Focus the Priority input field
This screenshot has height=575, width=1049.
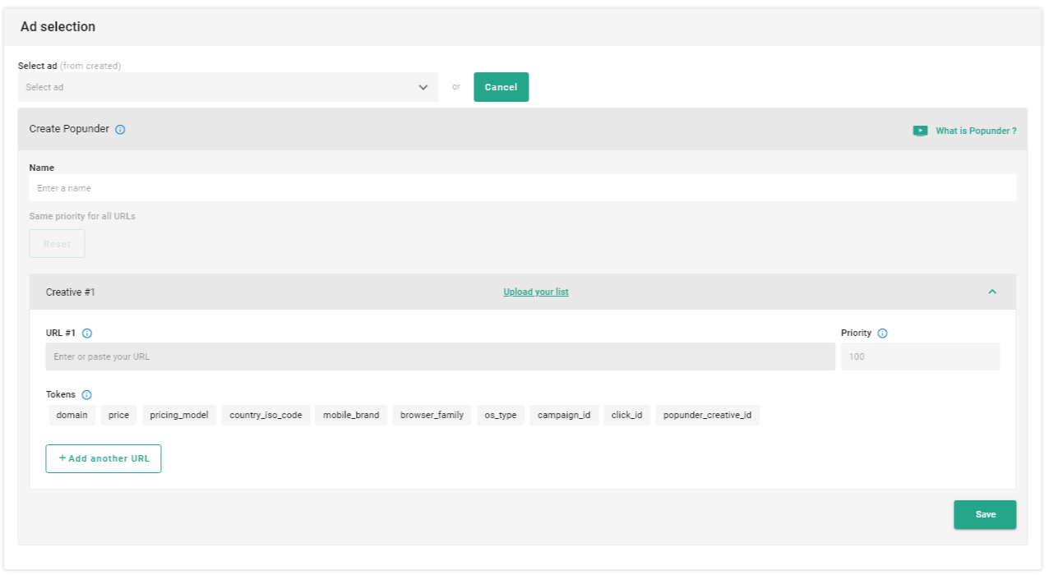point(921,356)
